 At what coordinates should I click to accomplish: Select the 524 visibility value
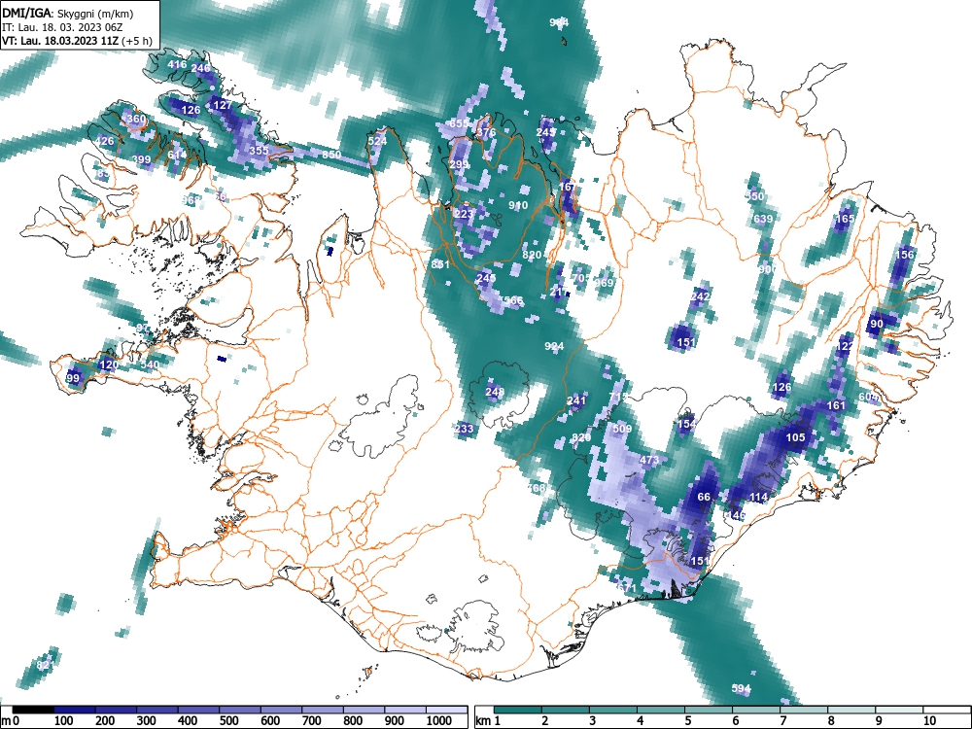[x=377, y=141]
